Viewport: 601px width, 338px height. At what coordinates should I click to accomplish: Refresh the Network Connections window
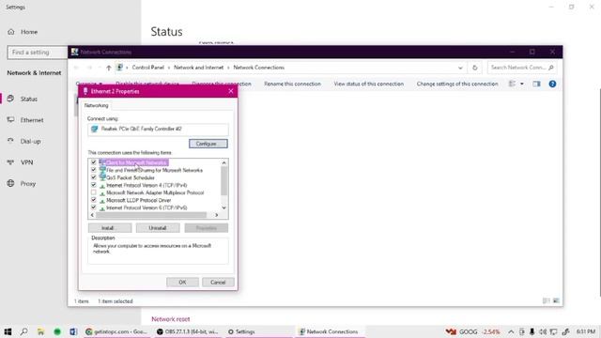[x=474, y=68]
